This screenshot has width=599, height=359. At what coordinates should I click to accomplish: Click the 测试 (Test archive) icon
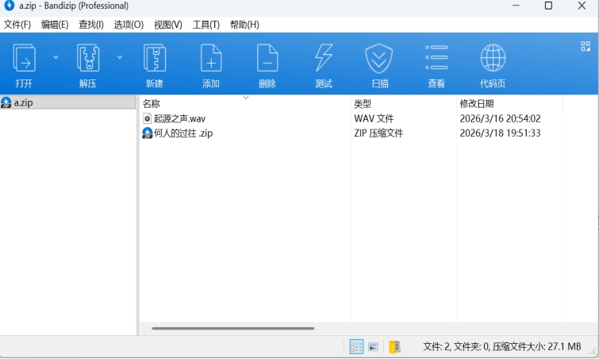click(x=324, y=58)
